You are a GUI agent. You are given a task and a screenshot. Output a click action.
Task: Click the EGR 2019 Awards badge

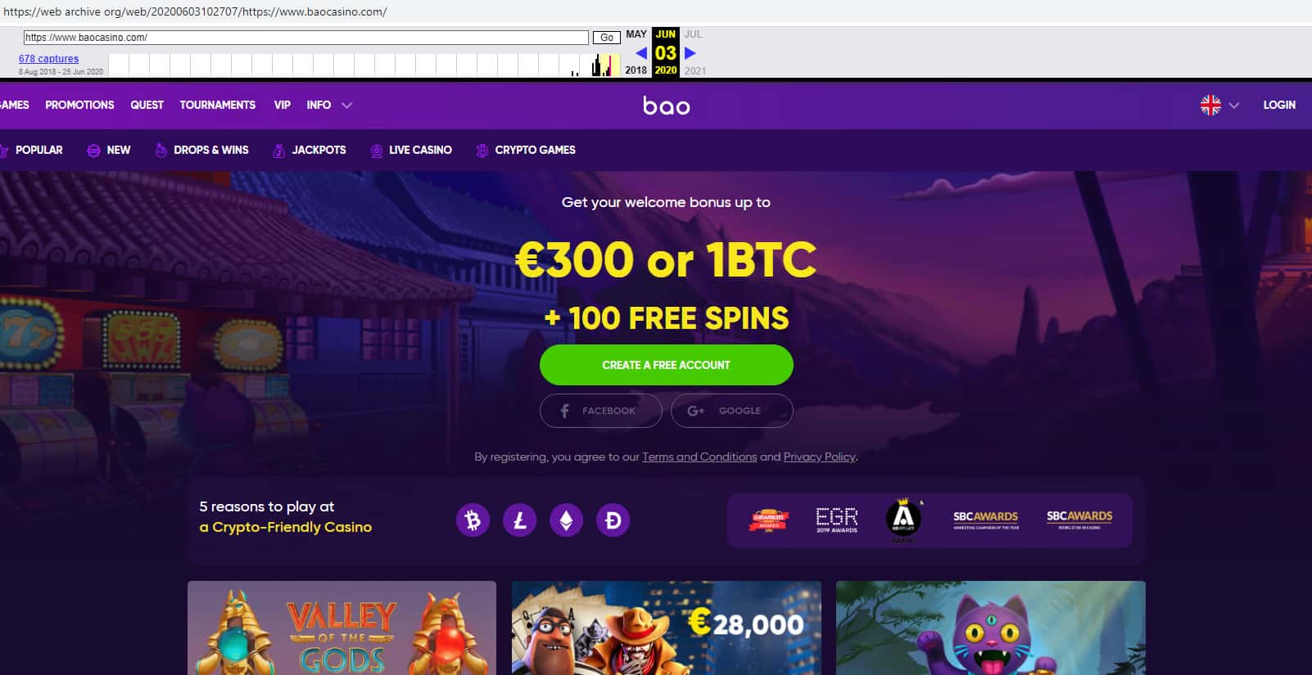coord(836,520)
